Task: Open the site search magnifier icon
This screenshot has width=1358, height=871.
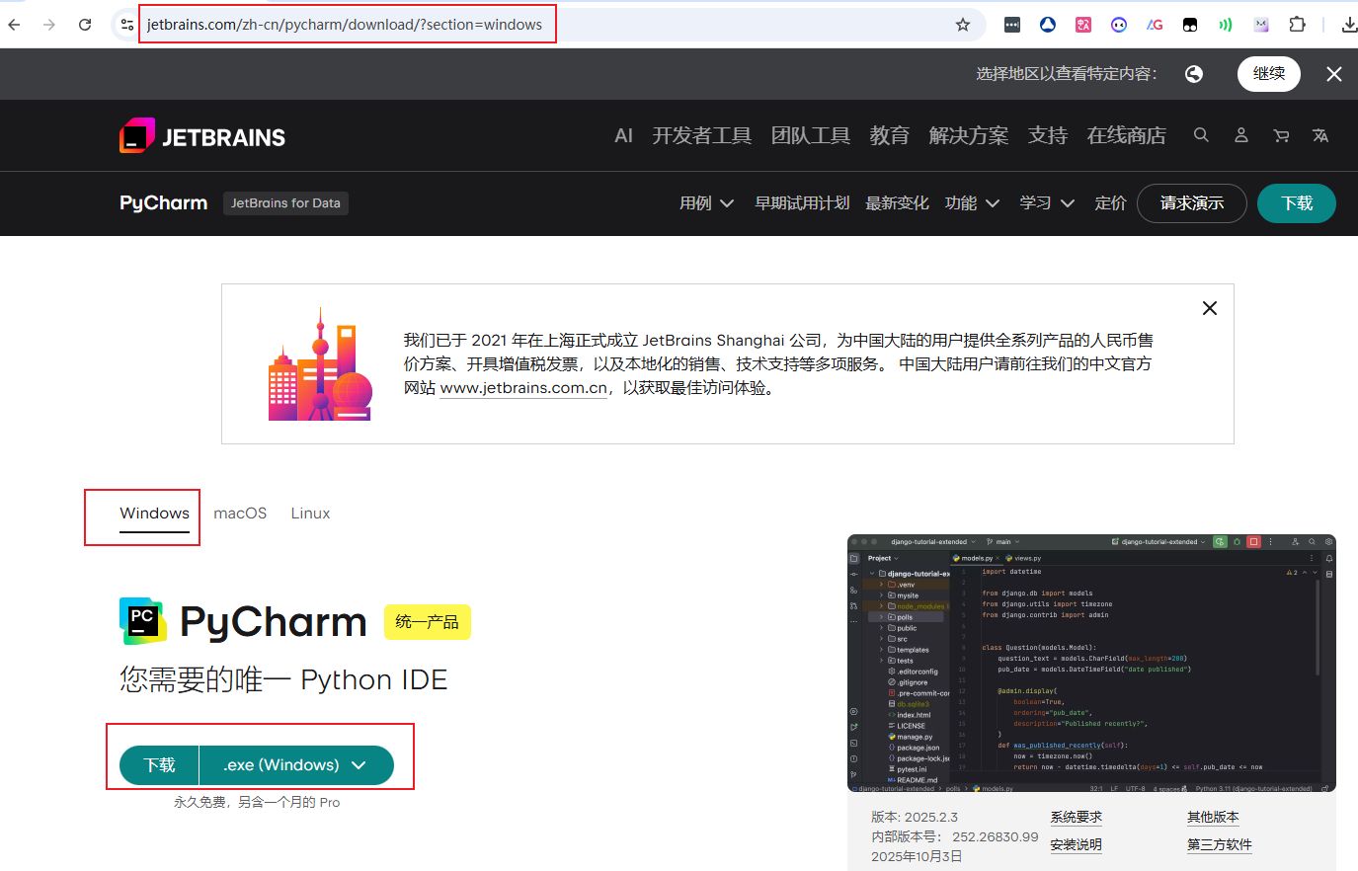Action: coord(1201,135)
